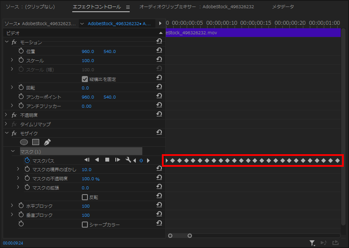
Task: Collapse the モザイク effect section
Action: click(x=7, y=133)
